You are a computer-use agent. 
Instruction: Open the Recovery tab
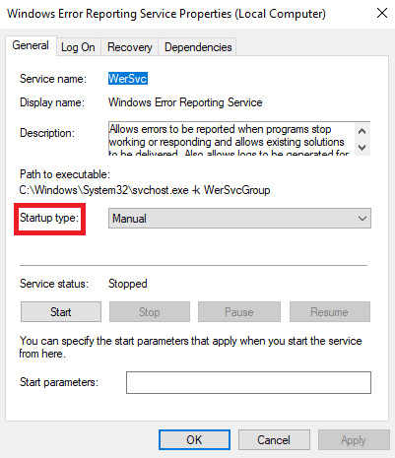pyautogui.click(x=130, y=47)
